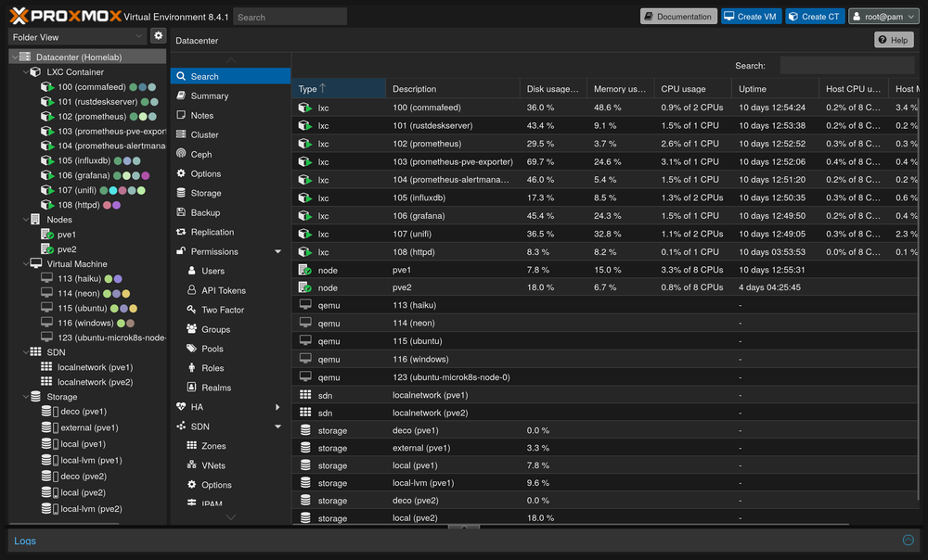Viewport: 928px width, 560px height.
Task: Collapse the Nodes folder in tree
Action: tap(25, 220)
